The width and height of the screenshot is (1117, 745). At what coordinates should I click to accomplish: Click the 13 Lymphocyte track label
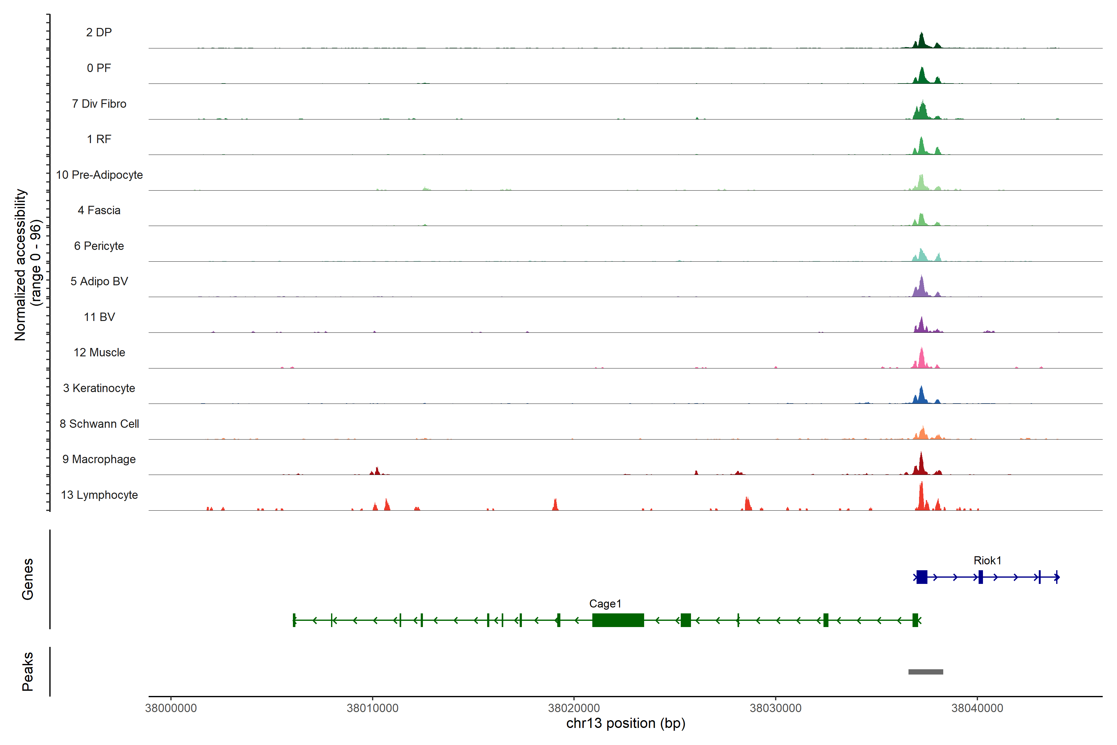click(x=99, y=495)
